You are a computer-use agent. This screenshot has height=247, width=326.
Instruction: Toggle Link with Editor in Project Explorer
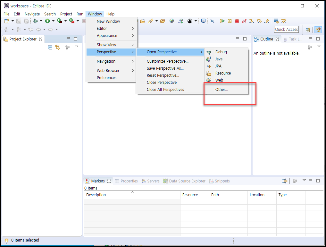pos(57,47)
